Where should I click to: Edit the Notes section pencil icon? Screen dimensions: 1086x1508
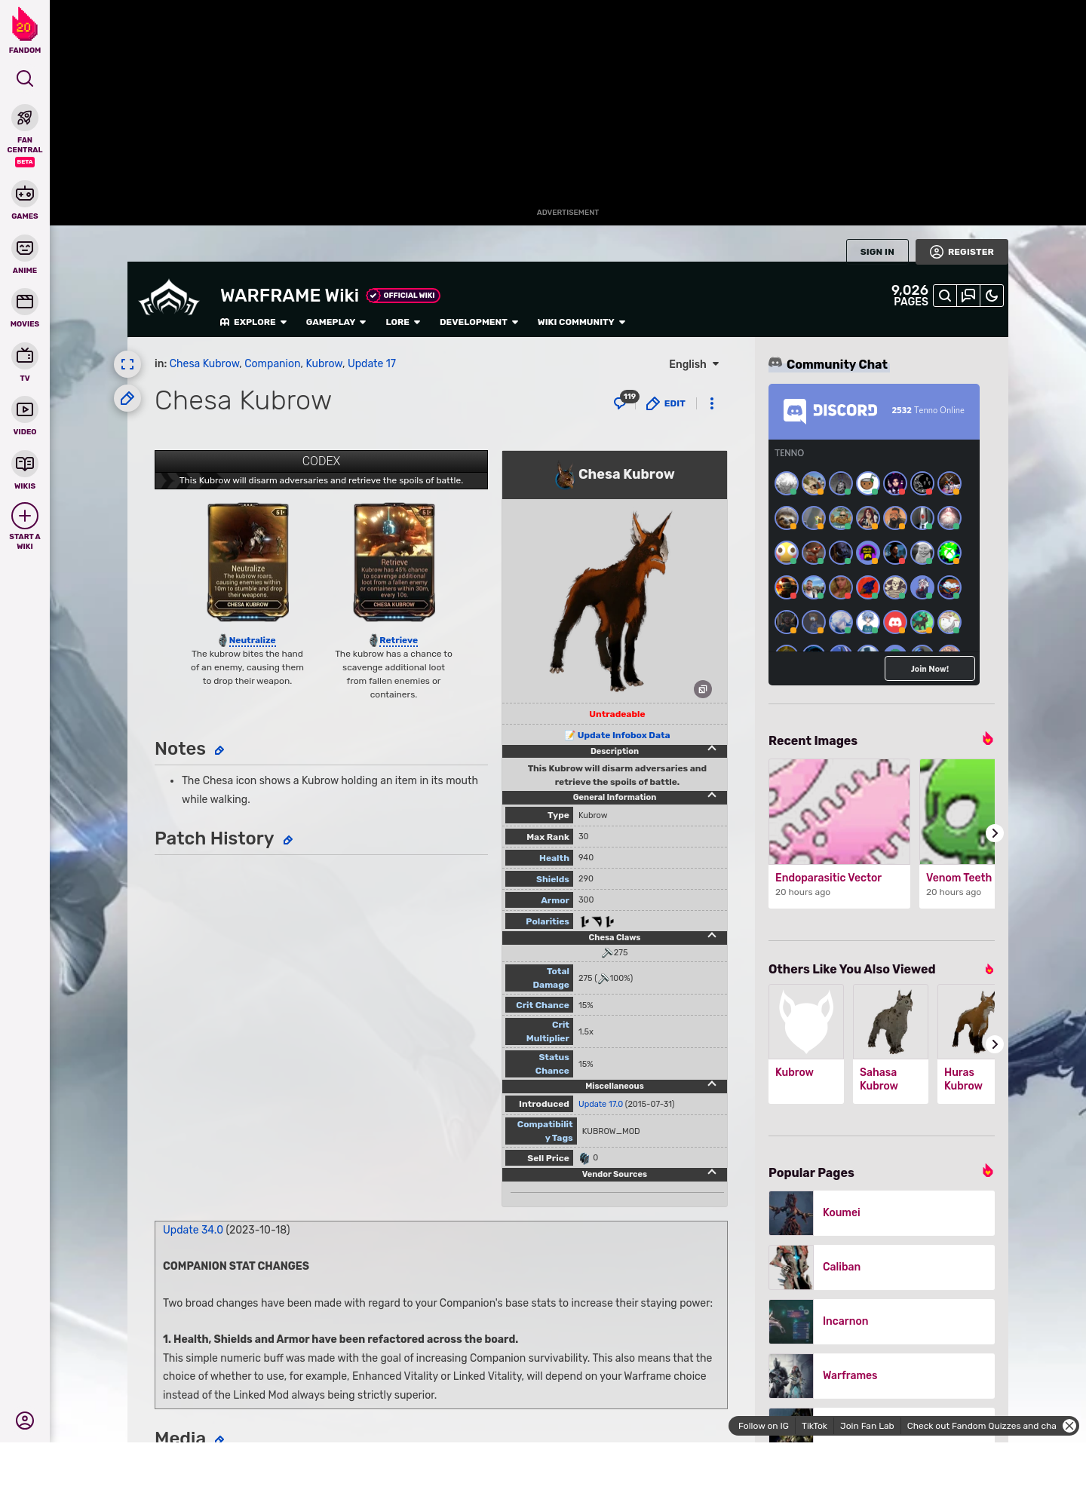(219, 750)
